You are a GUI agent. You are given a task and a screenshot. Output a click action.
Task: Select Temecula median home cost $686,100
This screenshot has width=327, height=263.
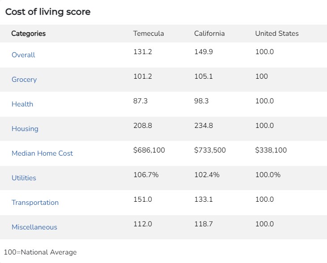coord(149,150)
